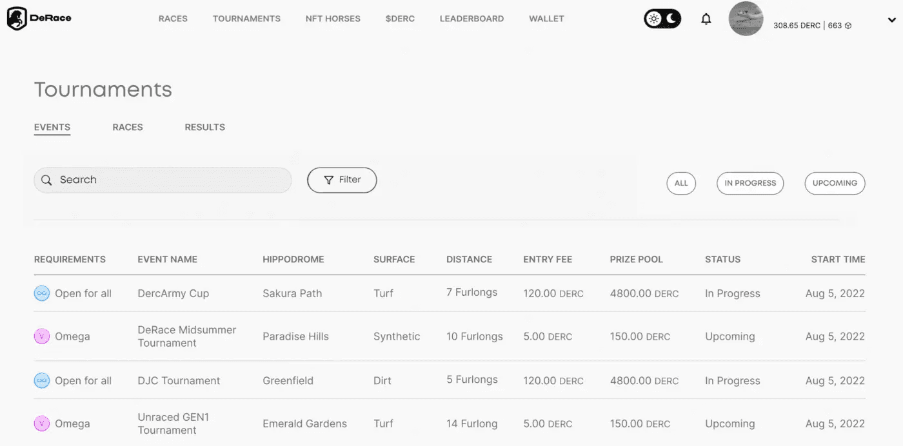The width and height of the screenshot is (903, 446).
Task: Expand the account dropdown chevron
Action: (891, 21)
